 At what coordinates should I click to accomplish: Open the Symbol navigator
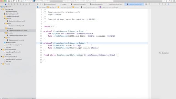(12, 4)
